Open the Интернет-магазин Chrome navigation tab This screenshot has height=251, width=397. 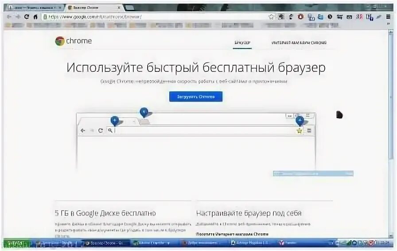click(299, 43)
